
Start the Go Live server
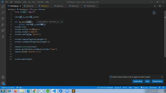pos(144,88)
